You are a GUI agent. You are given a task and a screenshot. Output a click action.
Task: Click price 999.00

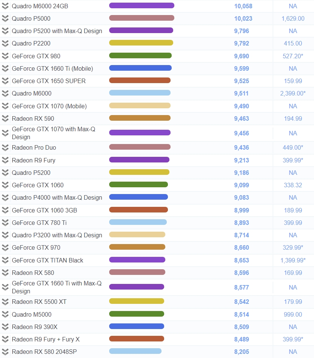[x=293, y=314]
